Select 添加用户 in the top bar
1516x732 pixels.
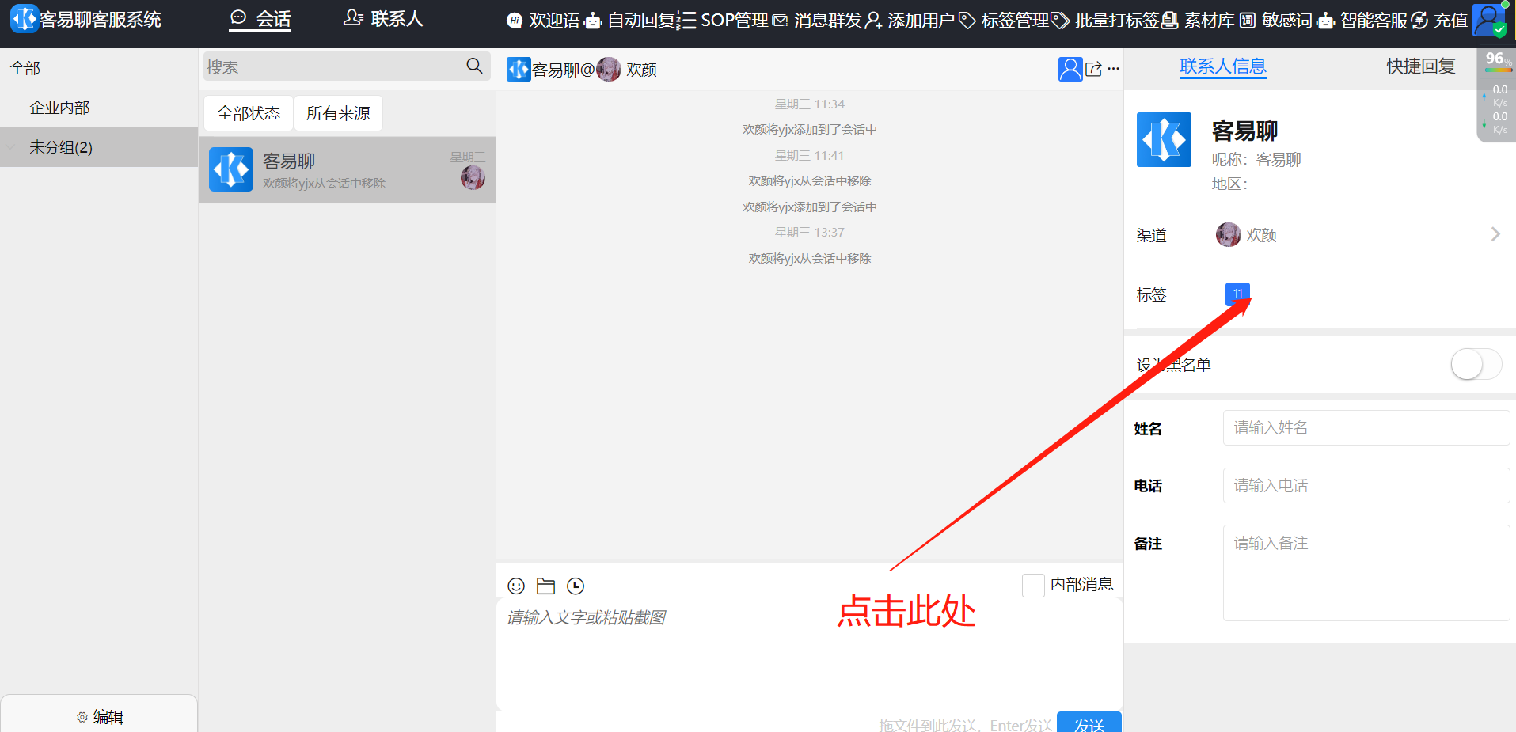click(x=910, y=21)
